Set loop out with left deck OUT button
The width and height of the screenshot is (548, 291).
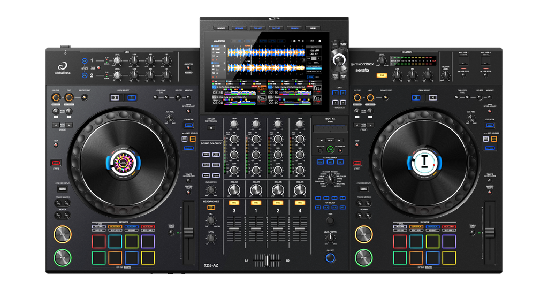point(69,97)
